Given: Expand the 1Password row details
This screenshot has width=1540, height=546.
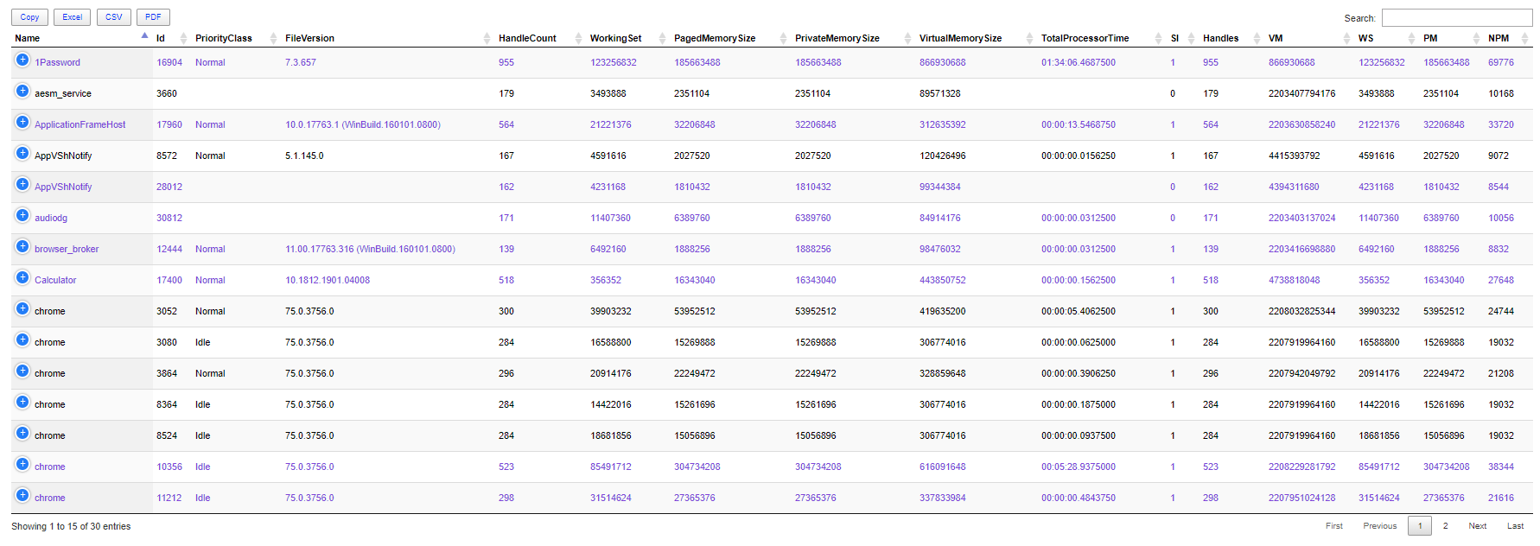Looking at the screenshot, I should coord(22,60).
